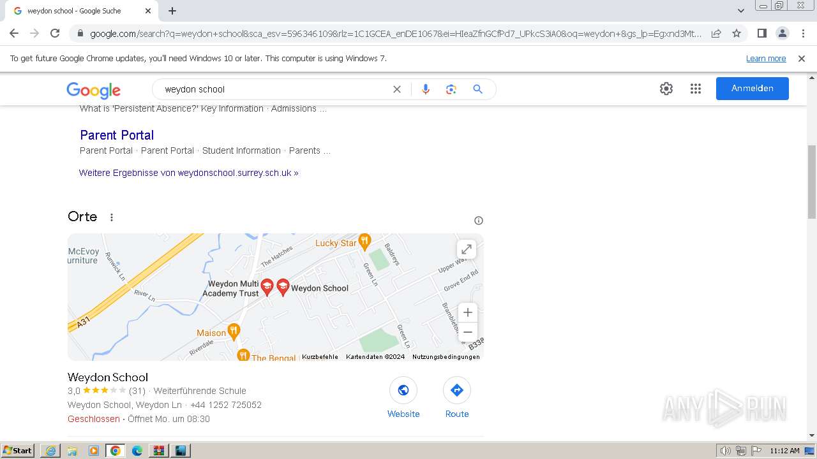Select the Weydon Multi Academy Trust pin

tap(267, 287)
